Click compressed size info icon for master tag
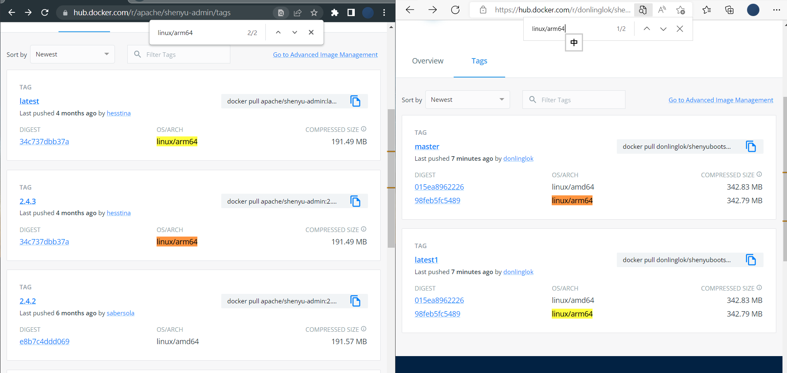Image resolution: width=787 pixels, height=373 pixels. click(x=759, y=174)
